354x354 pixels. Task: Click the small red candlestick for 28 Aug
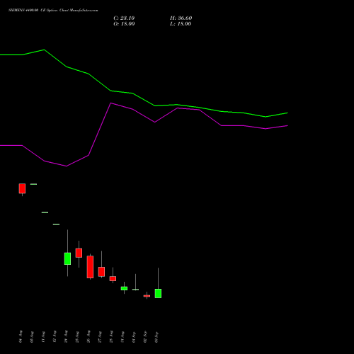coord(113,278)
